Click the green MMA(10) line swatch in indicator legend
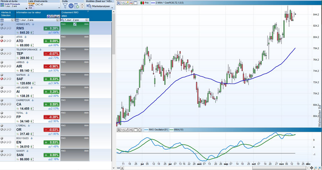This screenshot has height=170, width=322. pos(171,130)
